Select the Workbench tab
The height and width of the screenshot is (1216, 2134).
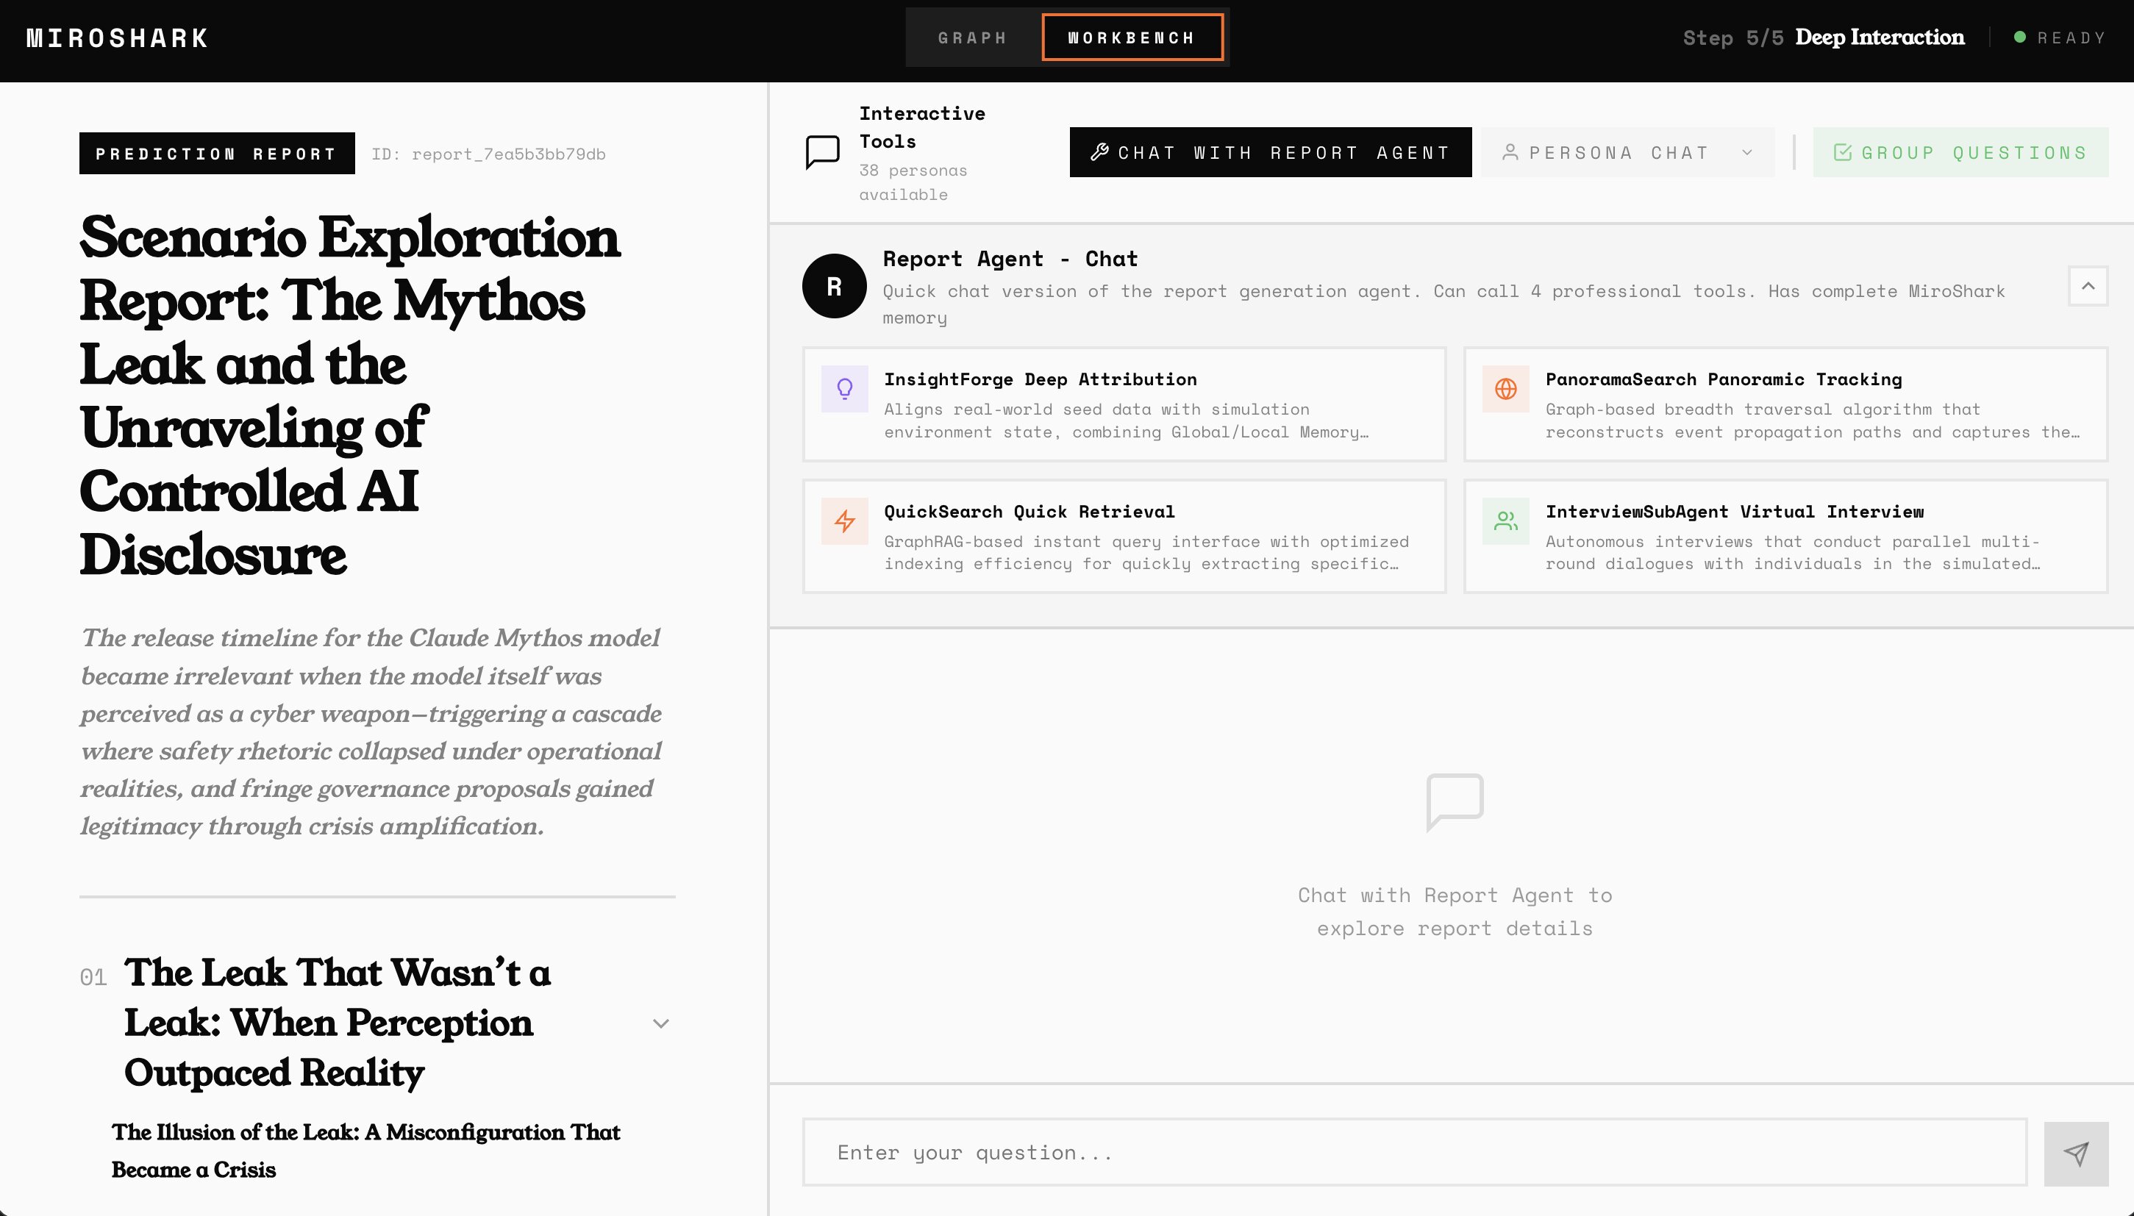pos(1132,38)
